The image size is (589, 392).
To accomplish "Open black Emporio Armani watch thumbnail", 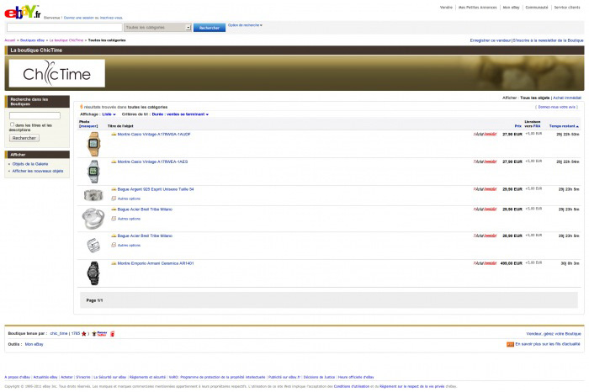I will pos(93,273).
